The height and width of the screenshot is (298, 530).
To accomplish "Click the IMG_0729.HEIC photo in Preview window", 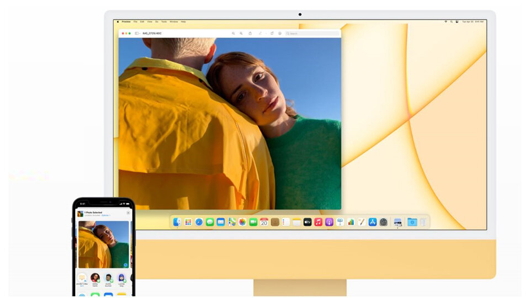I will click(230, 124).
